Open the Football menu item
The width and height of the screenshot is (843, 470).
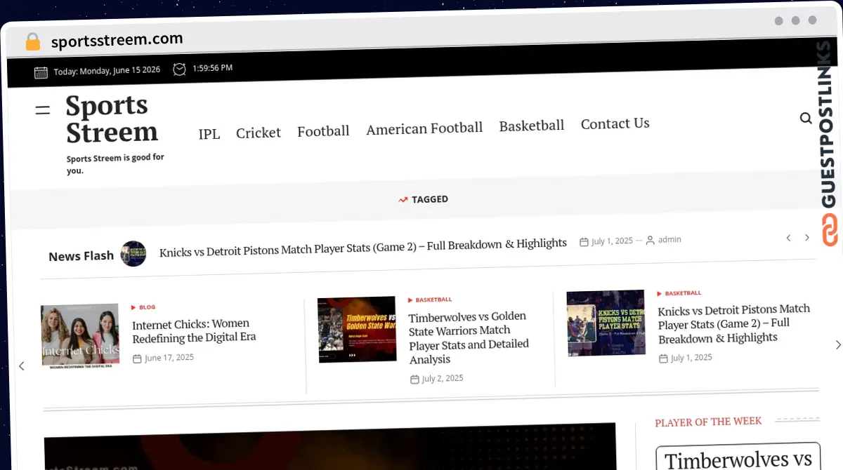pyautogui.click(x=323, y=131)
